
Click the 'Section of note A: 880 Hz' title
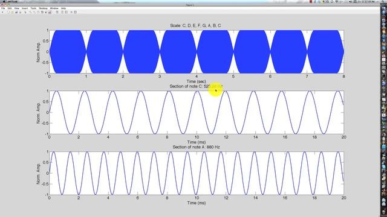[x=196, y=147]
